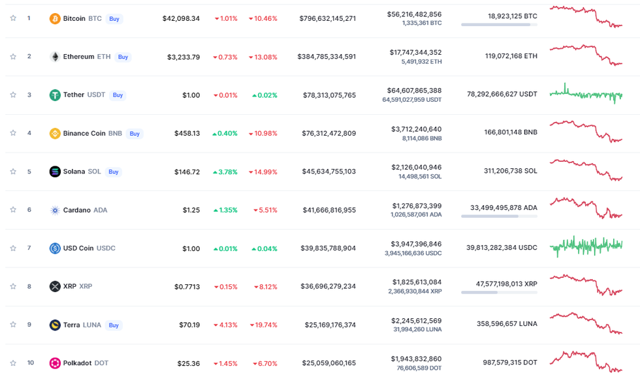The width and height of the screenshot is (640, 373).
Task: Click Cardano's circulating supply progress bar
Action: pyautogui.click(x=499, y=216)
